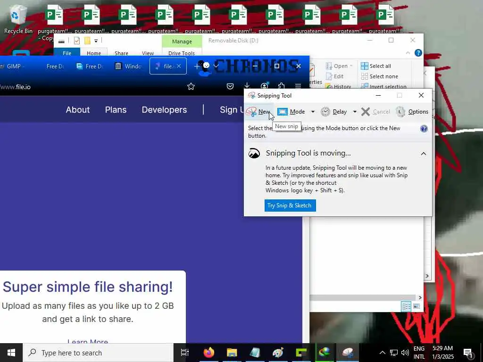This screenshot has width=483, height=362.
Task: Click the Snipping Tool title bar icon
Action: [x=252, y=95]
